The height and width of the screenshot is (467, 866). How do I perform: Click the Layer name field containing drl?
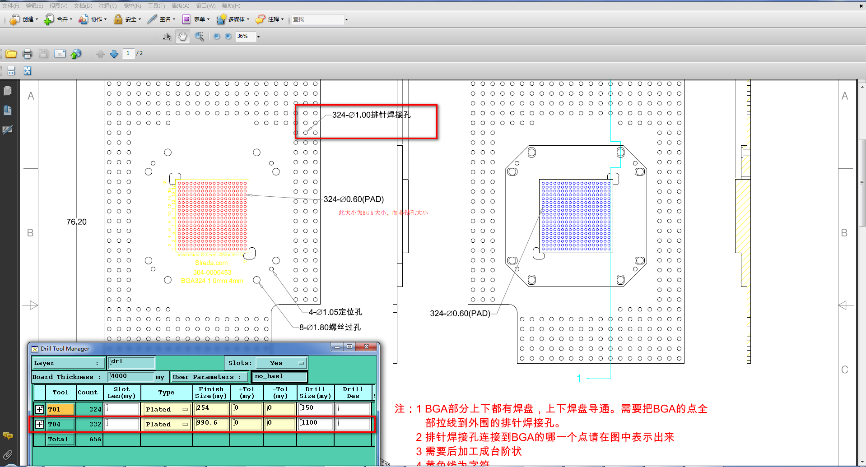(x=132, y=362)
